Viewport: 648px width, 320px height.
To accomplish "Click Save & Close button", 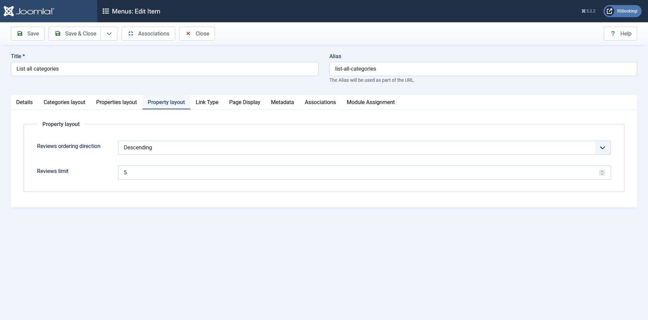I will pyautogui.click(x=75, y=33).
